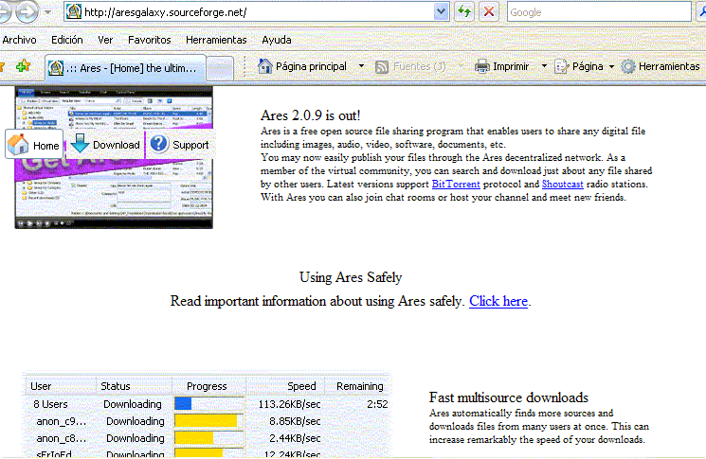The height and width of the screenshot is (459, 706).
Task: Click the Ares site icon in address bar
Action: (x=73, y=11)
